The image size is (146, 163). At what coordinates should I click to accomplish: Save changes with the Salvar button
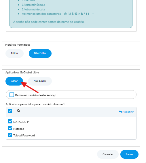pos(129,154)
